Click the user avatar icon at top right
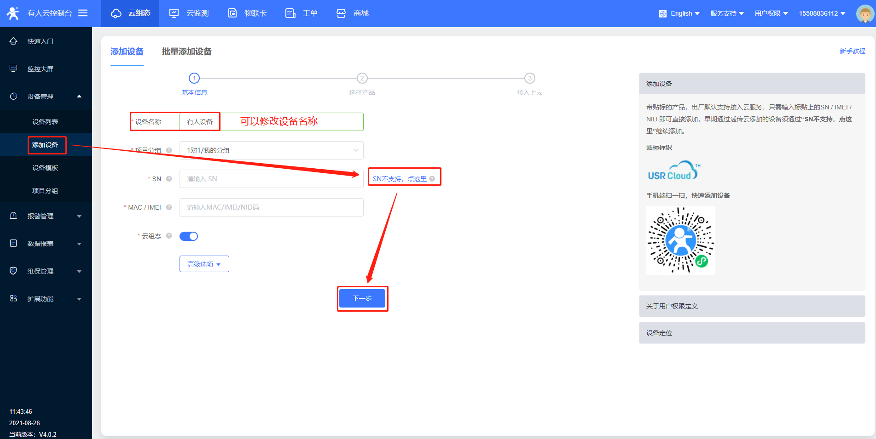Image resolution: width=876 pixels, height=439 pixels. [864, 13]
